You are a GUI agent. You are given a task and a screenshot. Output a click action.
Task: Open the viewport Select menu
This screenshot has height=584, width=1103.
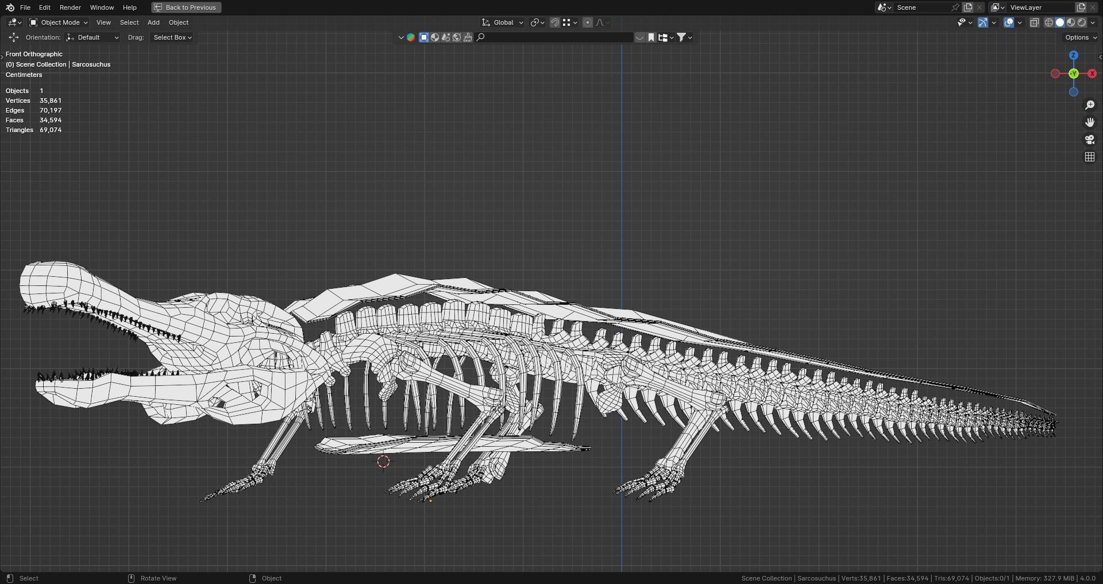[x=129, y=22]
